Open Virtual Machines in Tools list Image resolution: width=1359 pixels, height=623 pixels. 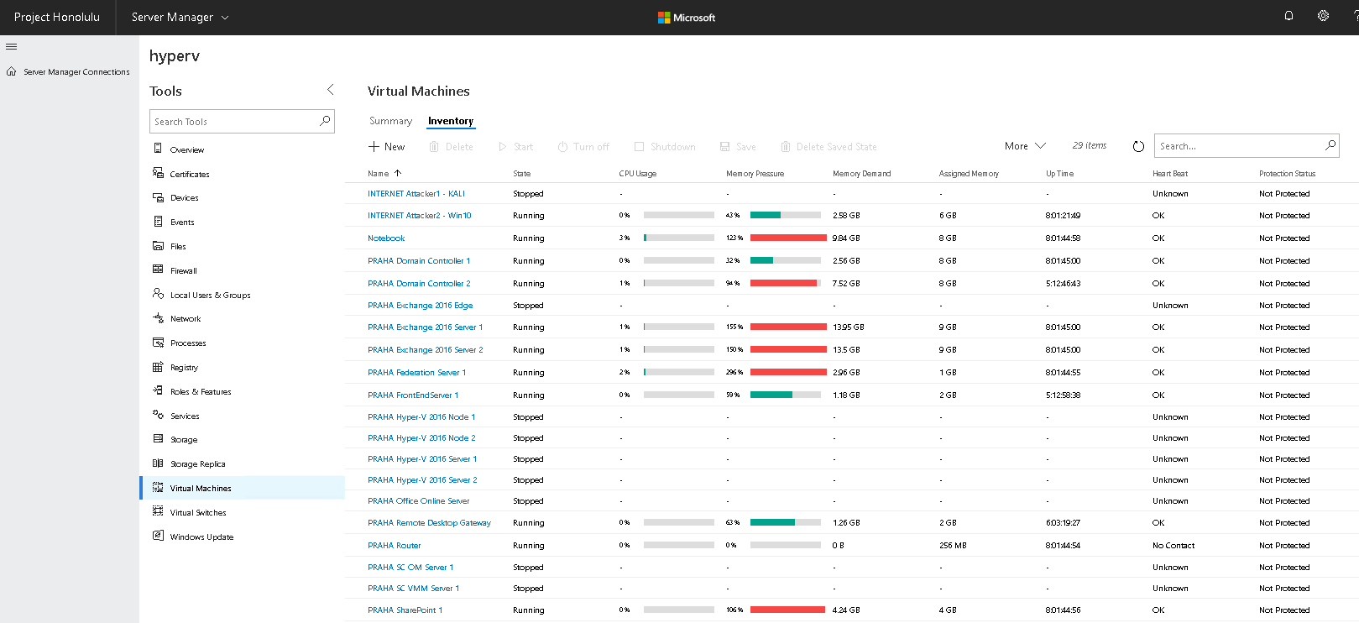tap(242, 488)
